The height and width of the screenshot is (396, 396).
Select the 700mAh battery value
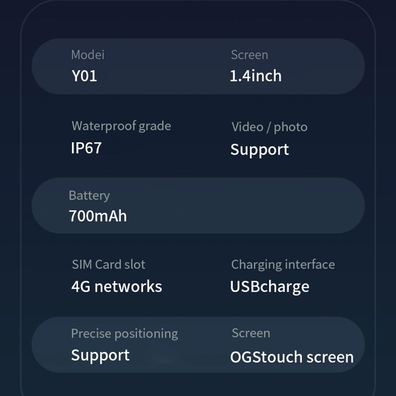[x=98, y=216]
